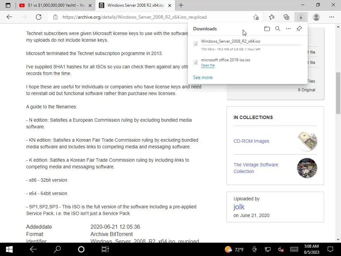The image size is (341, 256).
Task: Open Cortana circle icon
Action: (81, 249)
